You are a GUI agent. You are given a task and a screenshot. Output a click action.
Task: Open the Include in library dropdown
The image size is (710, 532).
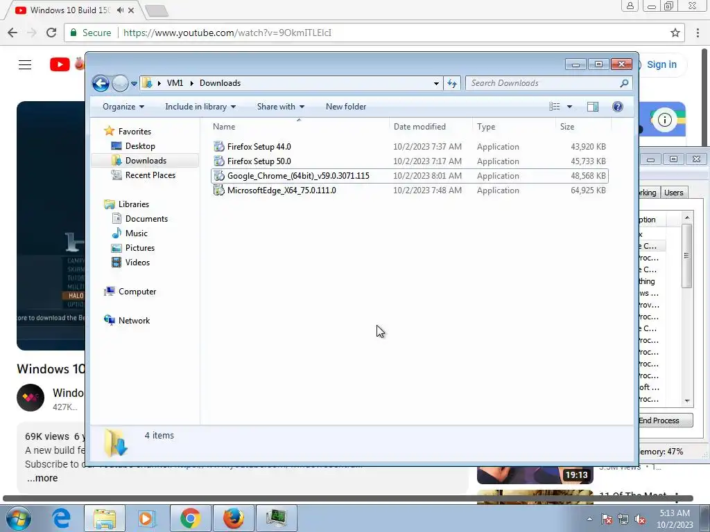pos(200,107)
